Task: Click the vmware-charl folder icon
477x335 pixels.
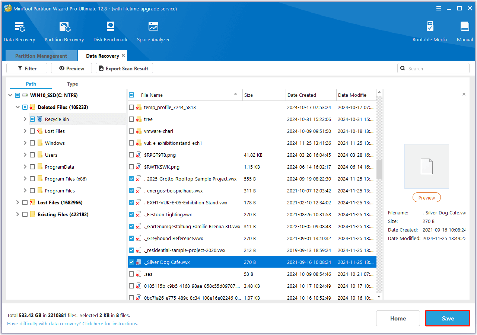Action: [x=139, y=131]
